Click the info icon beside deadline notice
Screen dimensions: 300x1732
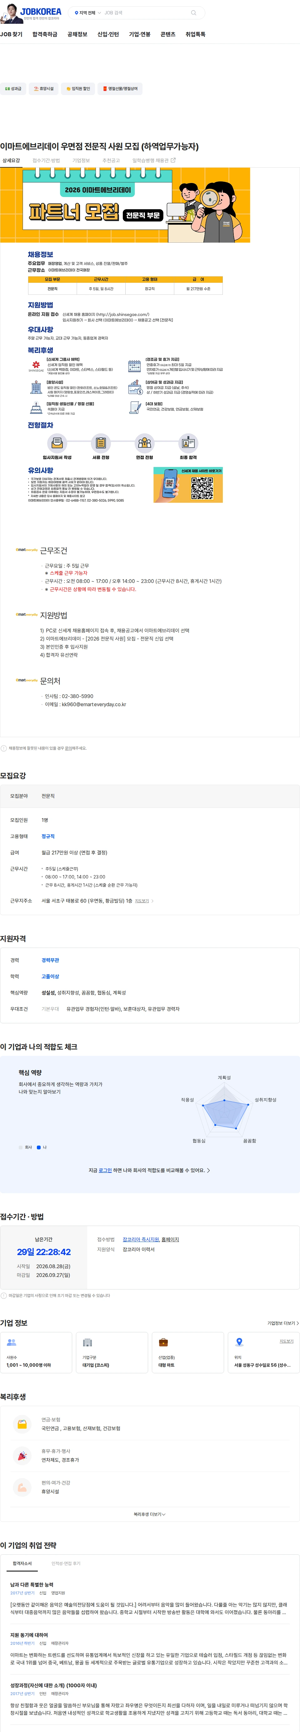point(3,1296)
